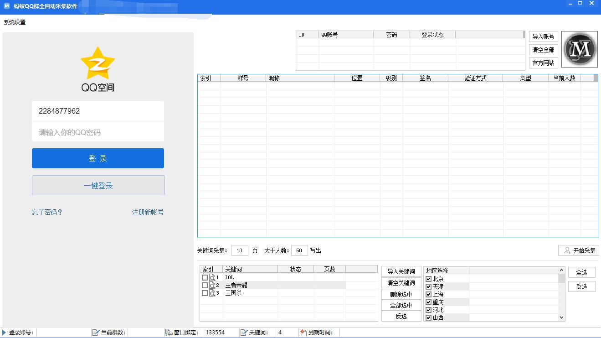601x338 pixels.
Task: Click the 导入关键词 button
Action: click(401, 271)
